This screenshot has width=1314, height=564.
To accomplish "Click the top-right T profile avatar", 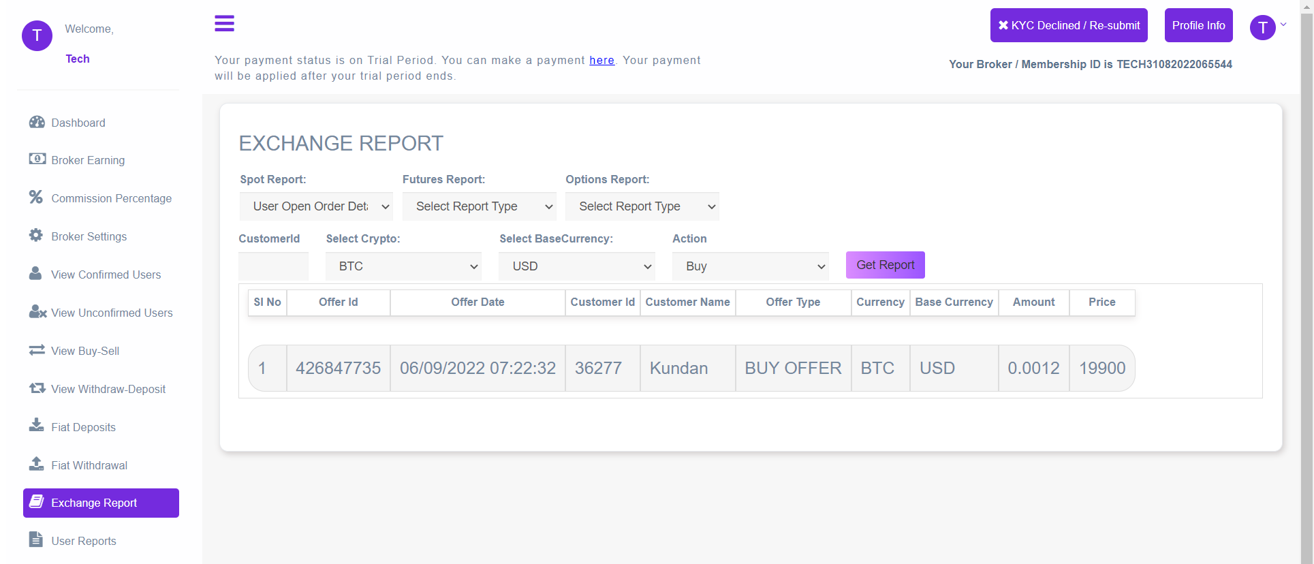I will 1262,27.
